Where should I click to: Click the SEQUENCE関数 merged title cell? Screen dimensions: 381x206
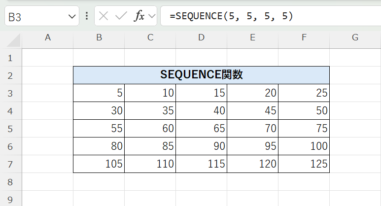click(x=201, y=75)
